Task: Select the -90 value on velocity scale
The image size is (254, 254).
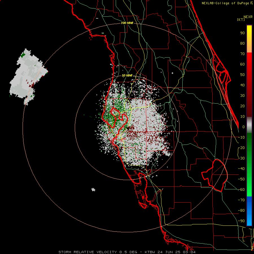Action: pyautogui.click(x=241, y=221)
